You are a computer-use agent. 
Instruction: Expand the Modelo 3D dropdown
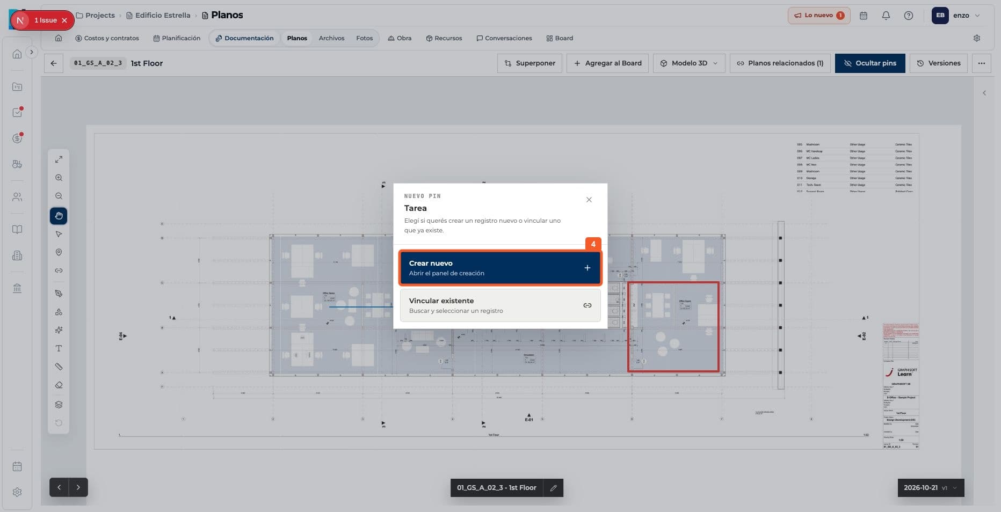(x=689, y=63)
